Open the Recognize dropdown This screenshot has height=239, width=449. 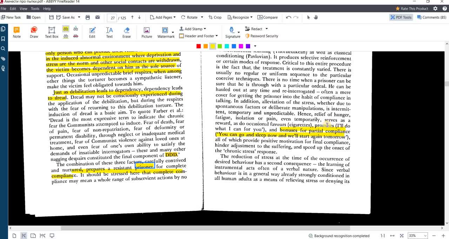pyautogui.click(x=240, y=17)
